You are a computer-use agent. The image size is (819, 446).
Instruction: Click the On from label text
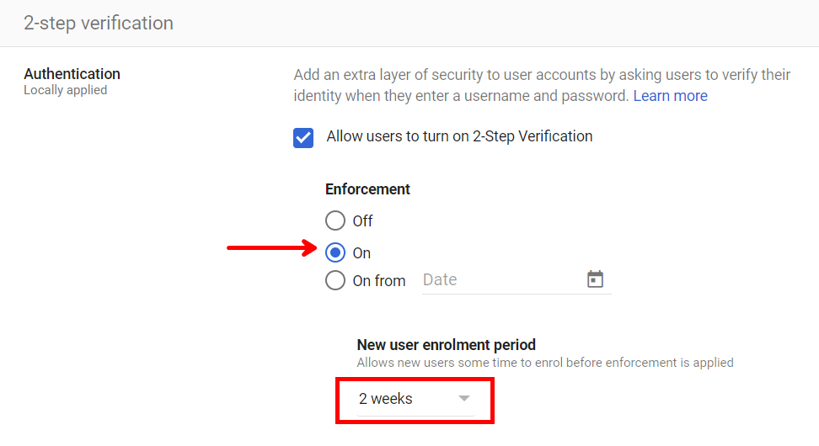(x=379, y=281)
